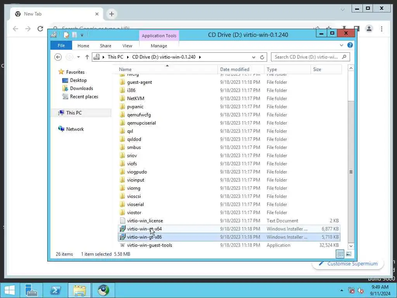
Task: Select the qemupciserial folder name
Action: click(141, 123)
